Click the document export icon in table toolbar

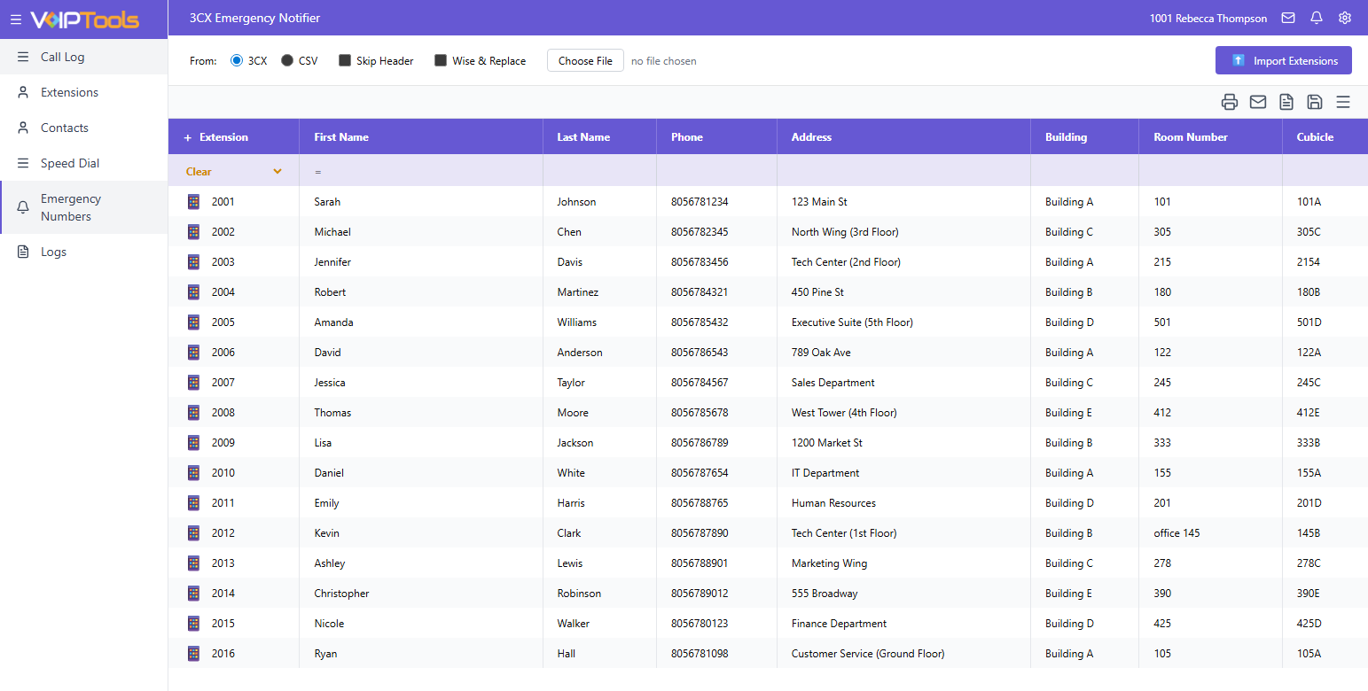coord(1286,102)
